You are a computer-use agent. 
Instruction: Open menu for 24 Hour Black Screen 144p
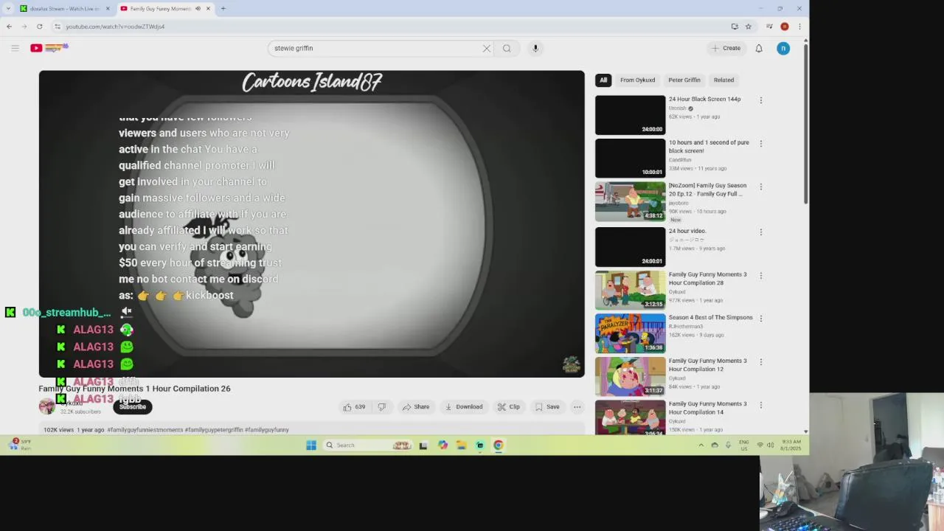pos(761,100)
